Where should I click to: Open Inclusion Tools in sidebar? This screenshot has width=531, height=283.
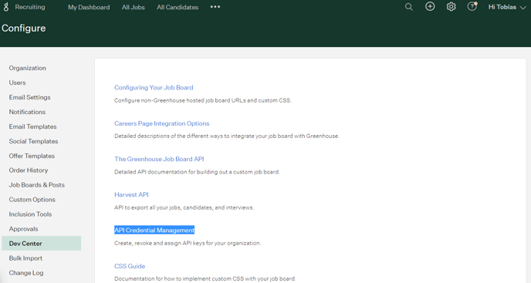pyautogui.click(x=30, y=214)
